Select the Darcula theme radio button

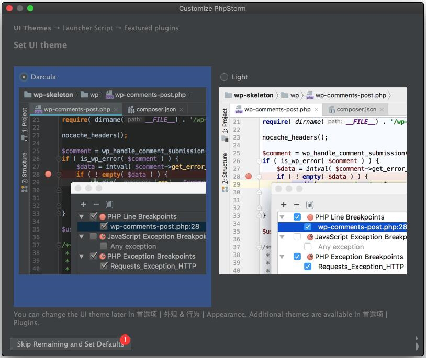(24, 77)
